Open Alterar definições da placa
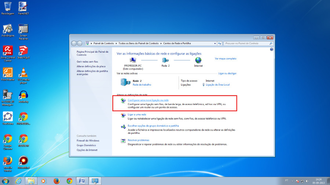Viewport: 330px width, 185px height. 91,67
